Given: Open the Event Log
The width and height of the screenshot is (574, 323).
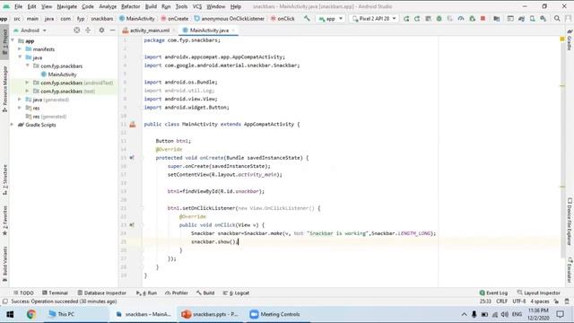Looking at the screenshot, I should pos(493,293).
